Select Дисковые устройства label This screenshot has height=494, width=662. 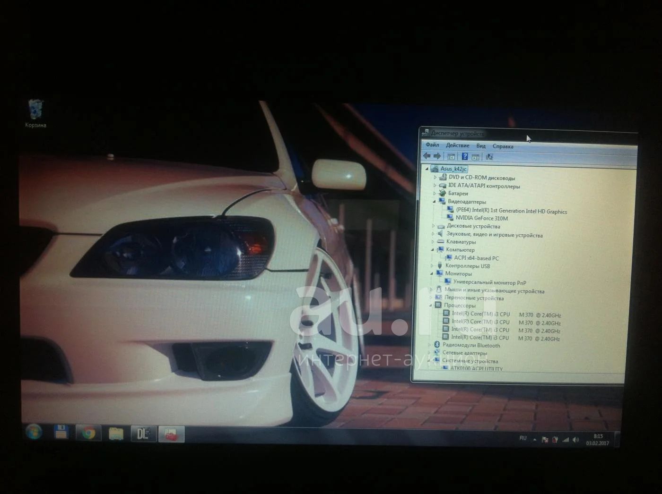click(473, 226)
